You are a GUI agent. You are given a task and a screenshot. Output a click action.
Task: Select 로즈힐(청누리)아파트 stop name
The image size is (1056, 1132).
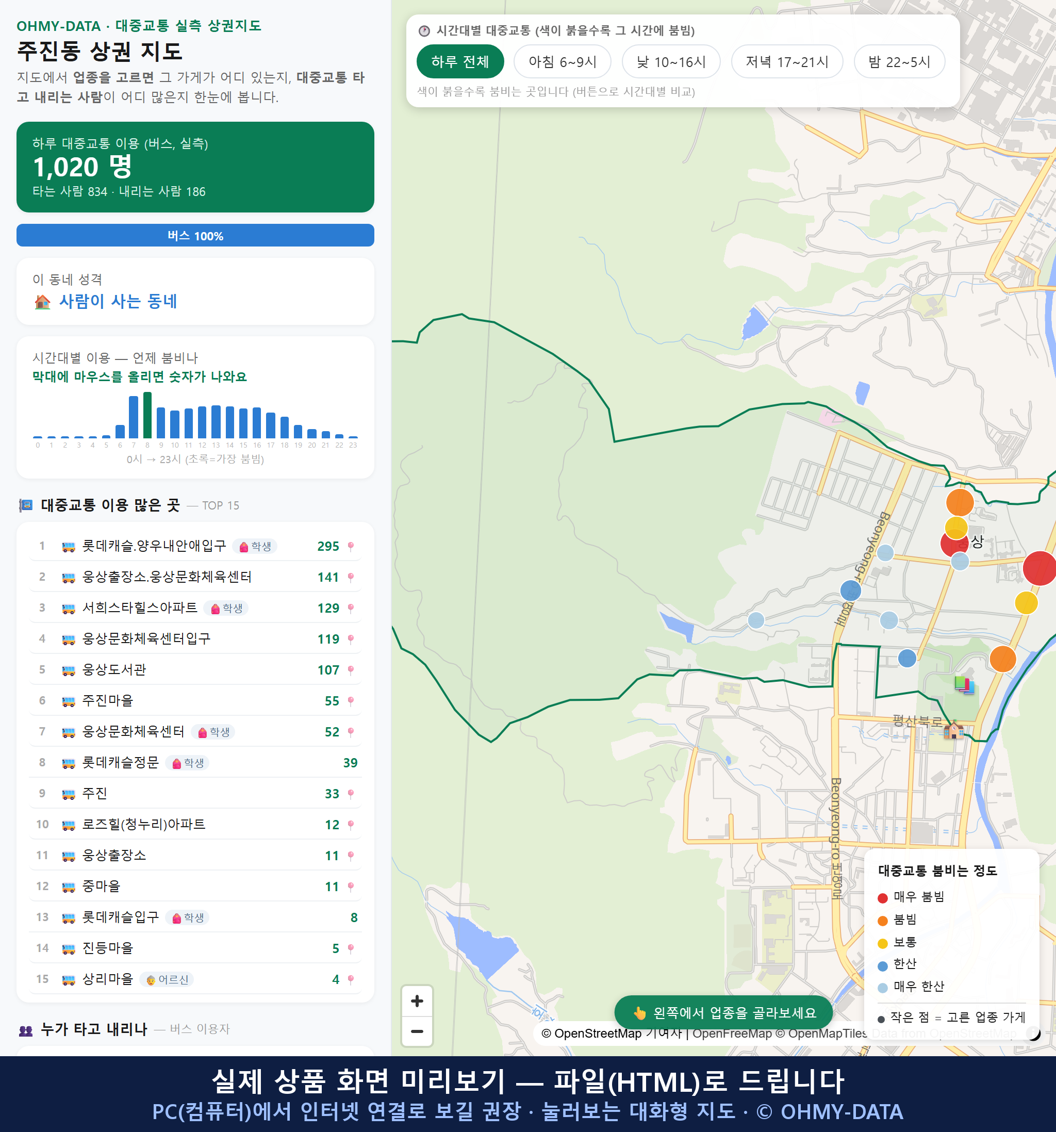click(144, 825)
